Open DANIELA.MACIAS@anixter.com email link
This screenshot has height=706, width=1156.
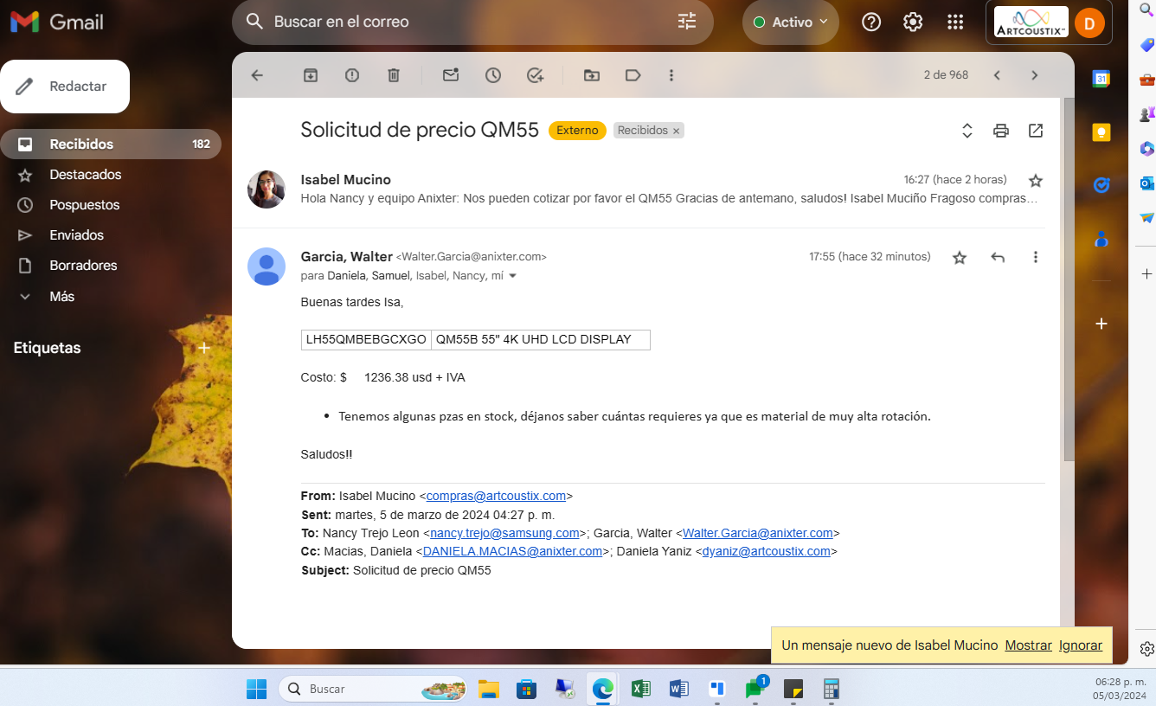pos(512,551)
